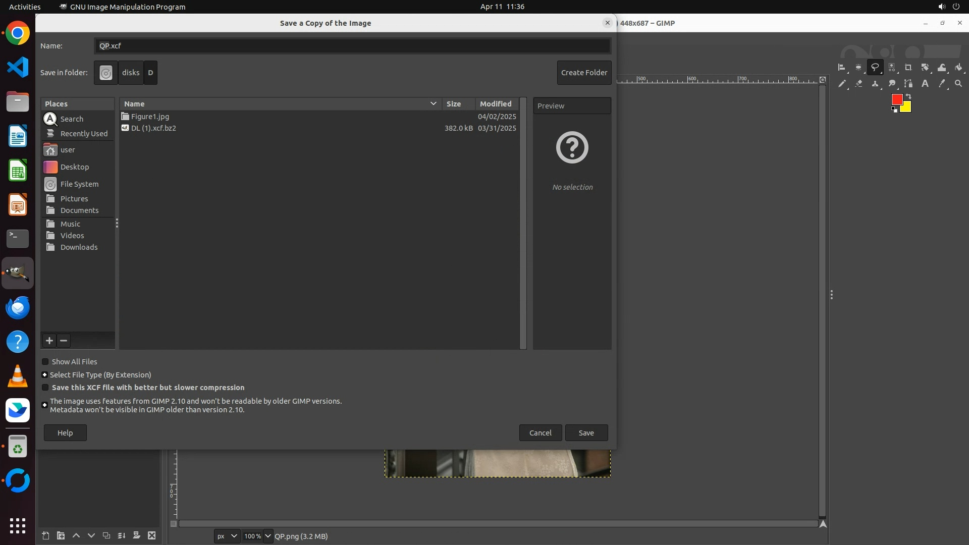The image size is (969, 545).
Task: Select the Bucket Fill tool
Action: pos(958,67)
